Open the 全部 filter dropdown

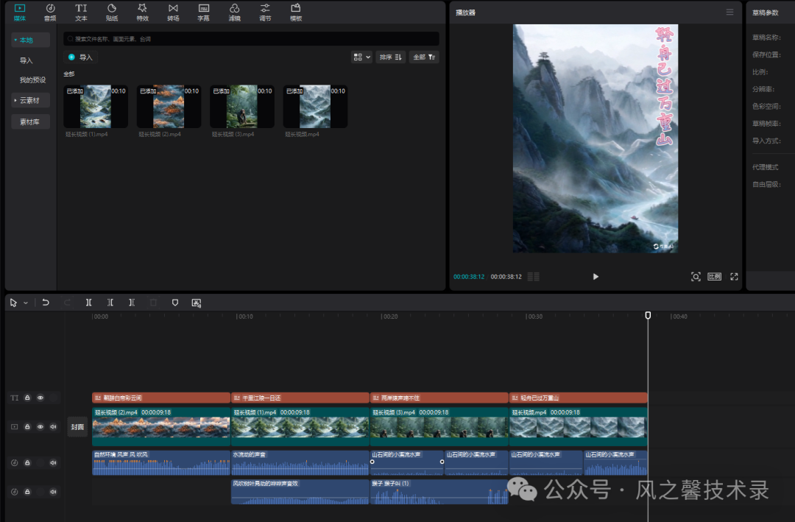tap(424, 57)
